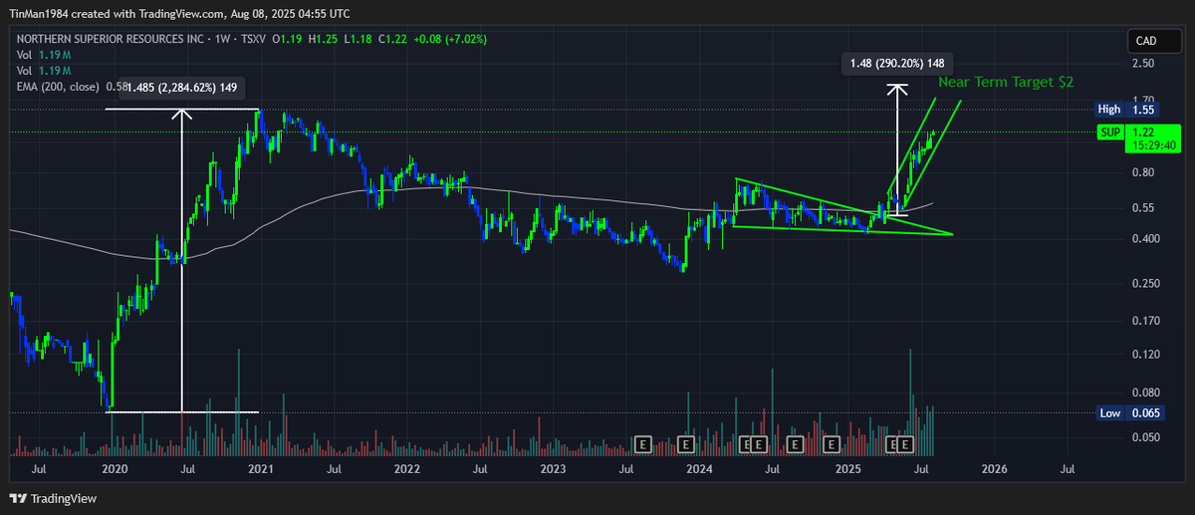Image resolution: width=1195 pixels, height=515 pixels.
Task: Click the 0.120 price scale value
Action: click(x=1144, y=355)
